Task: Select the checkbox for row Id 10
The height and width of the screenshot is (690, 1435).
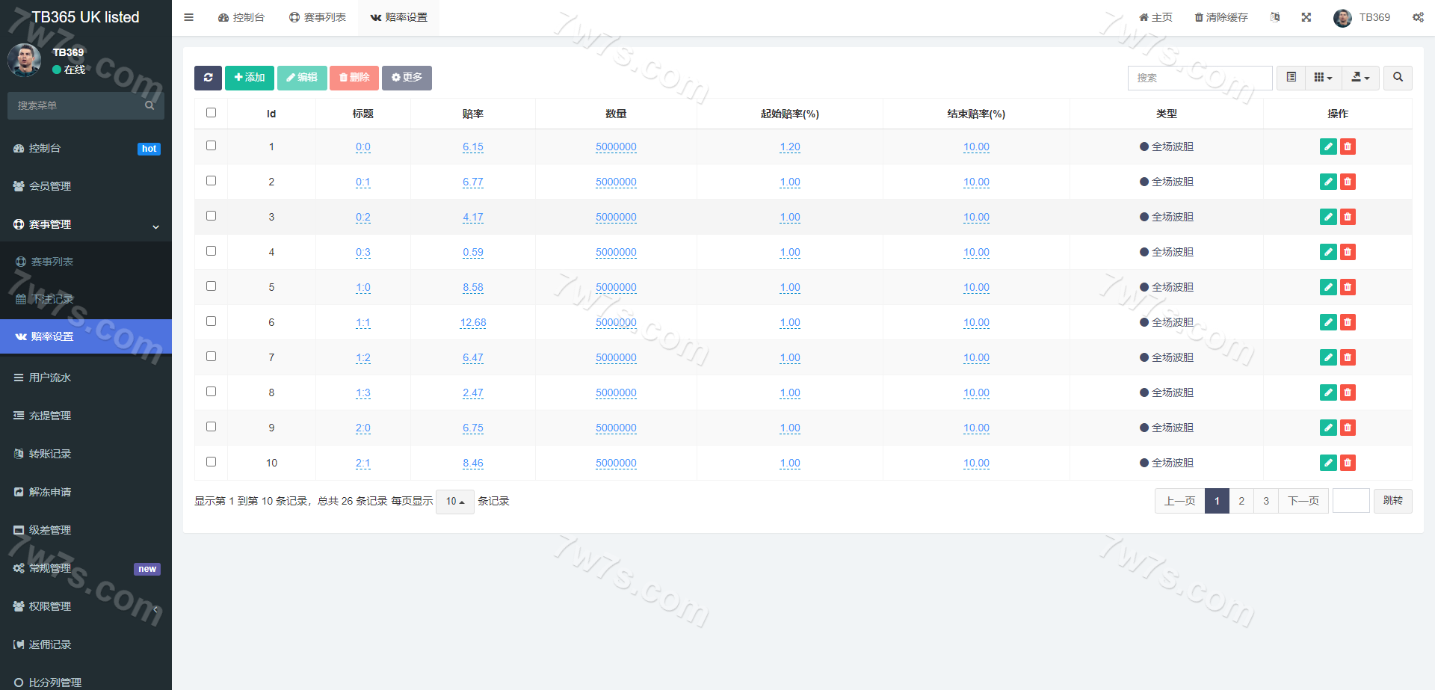Action: pyautogui.click(x=211, y=462)
